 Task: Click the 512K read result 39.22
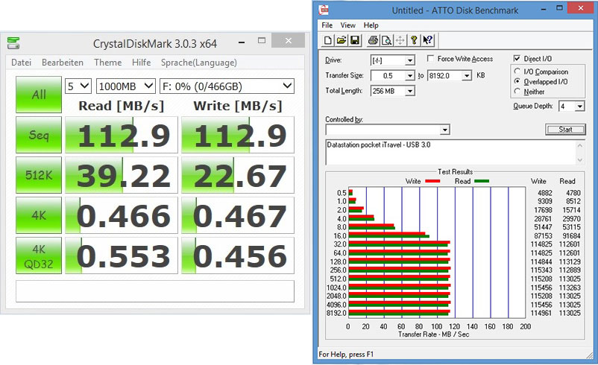122,175
